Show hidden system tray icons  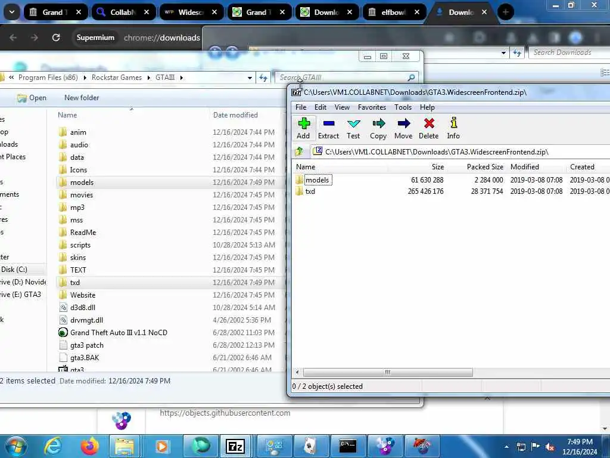(x=506, y=447)
